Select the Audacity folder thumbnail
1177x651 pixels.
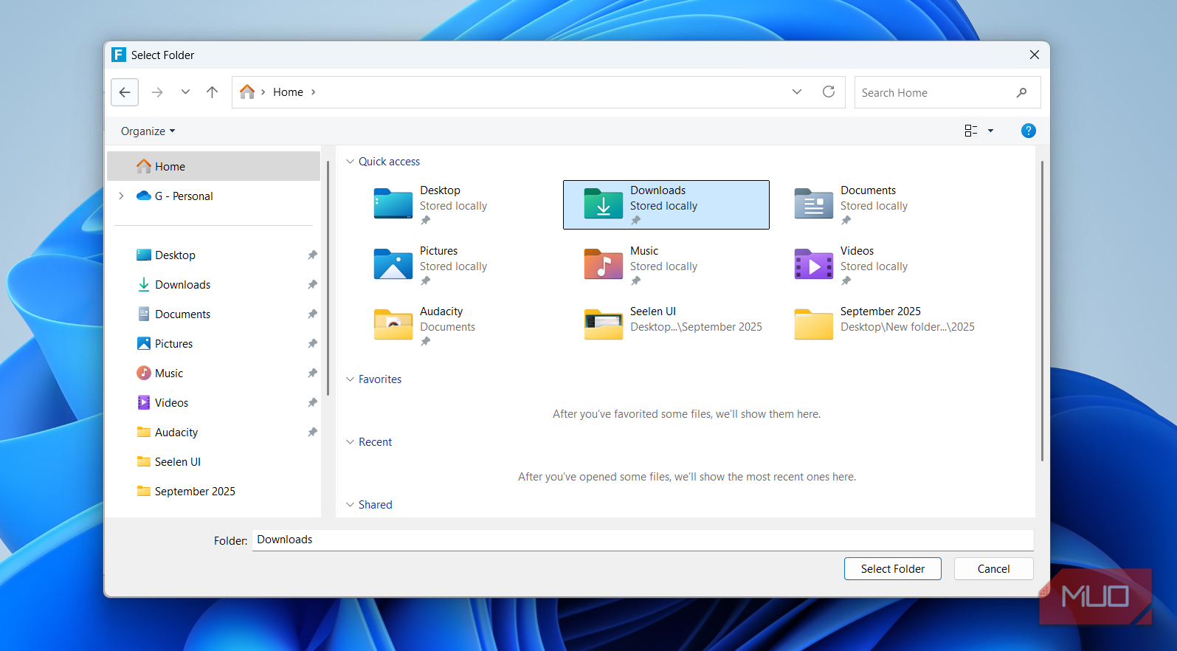[x=393, y=325]
